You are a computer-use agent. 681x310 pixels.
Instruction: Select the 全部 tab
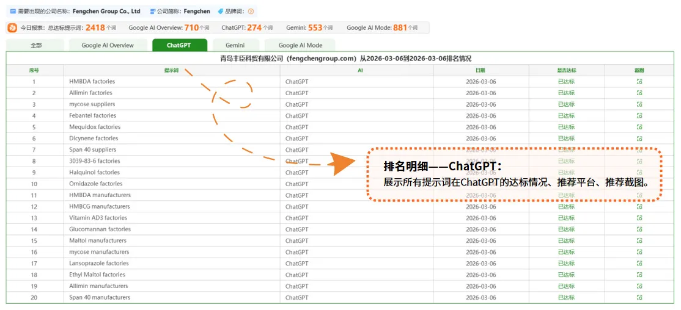36,45
